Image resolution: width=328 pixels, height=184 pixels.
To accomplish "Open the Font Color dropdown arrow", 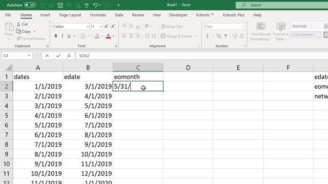I will click(x=114, y=36).
